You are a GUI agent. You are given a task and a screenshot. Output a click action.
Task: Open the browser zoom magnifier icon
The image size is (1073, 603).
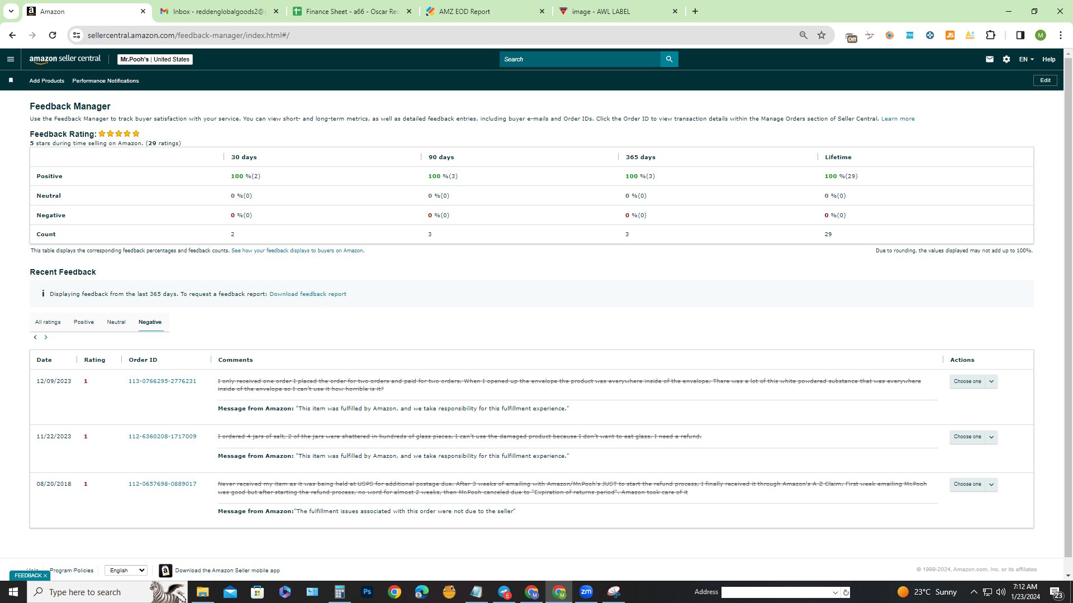804,35
